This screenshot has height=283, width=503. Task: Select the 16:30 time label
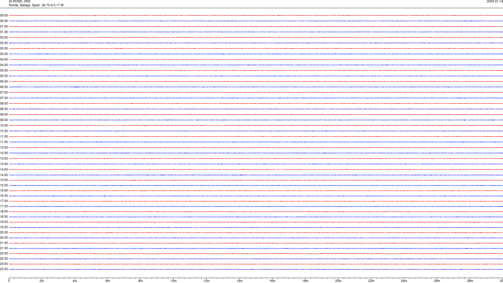coord(4,196)
